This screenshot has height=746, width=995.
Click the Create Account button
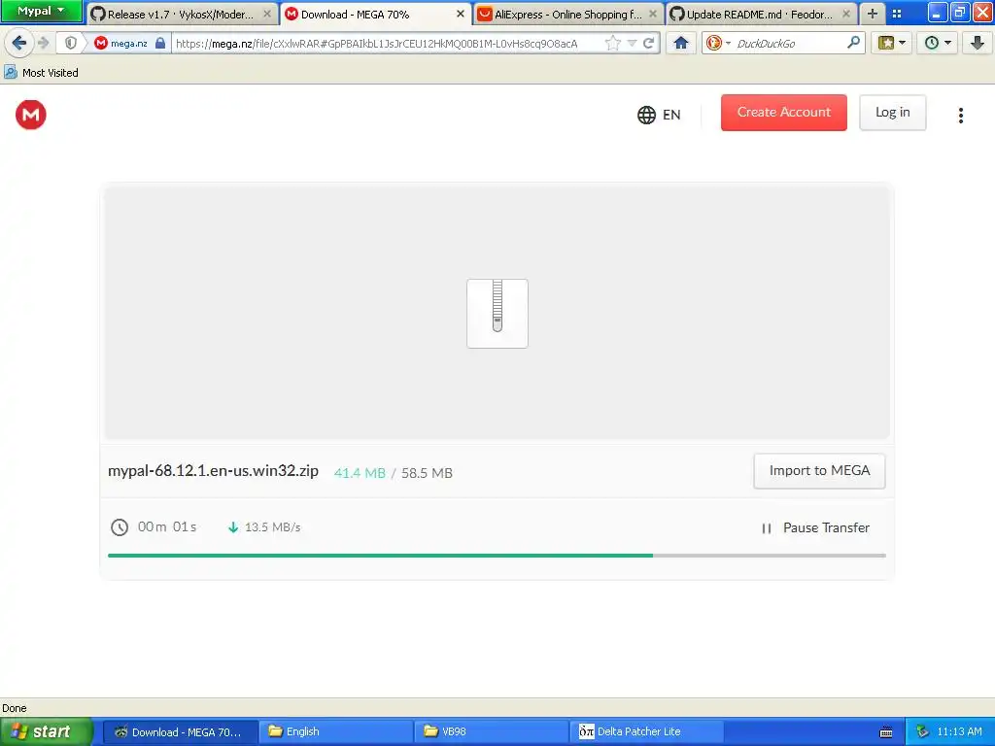point(784,113)
